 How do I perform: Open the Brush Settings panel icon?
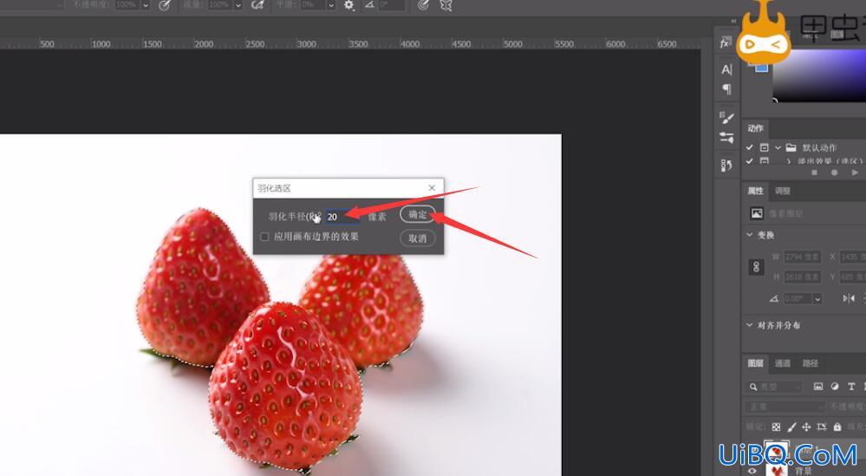(x=726, y=138)
